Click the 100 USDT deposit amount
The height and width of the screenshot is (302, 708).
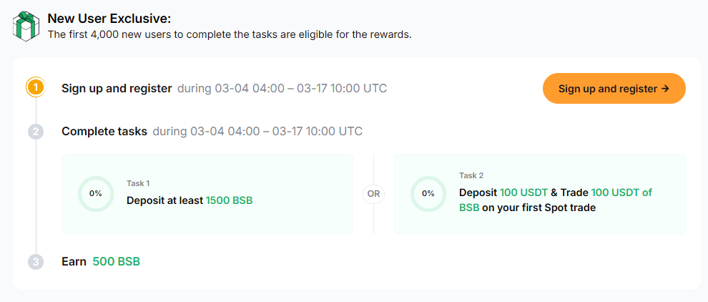coord(526,193)
